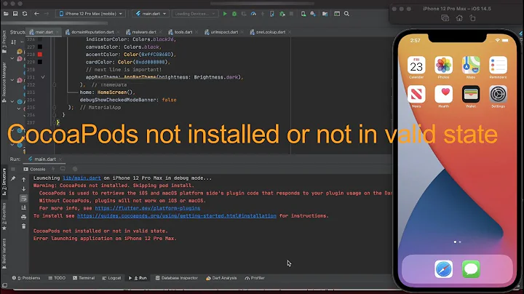Open Settings app on the simulator
Screen dimensions: 524x294
click(498, 94)
